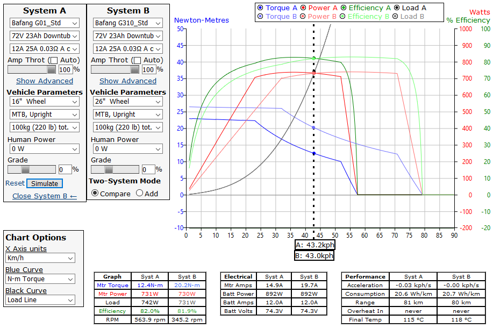Open System A motor dropdown Bafang G01_Std
Screen dimensions: 493x328
pyautogui.click(x=44, y=23)
